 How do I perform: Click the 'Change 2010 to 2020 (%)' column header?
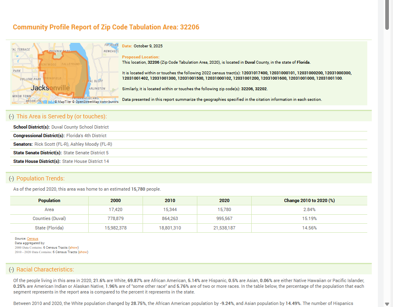tap(309, 200)
